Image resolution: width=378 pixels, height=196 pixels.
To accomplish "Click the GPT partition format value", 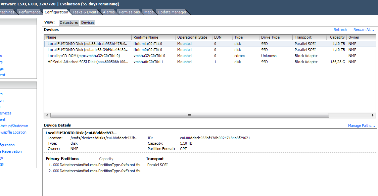I will [183, 149].
